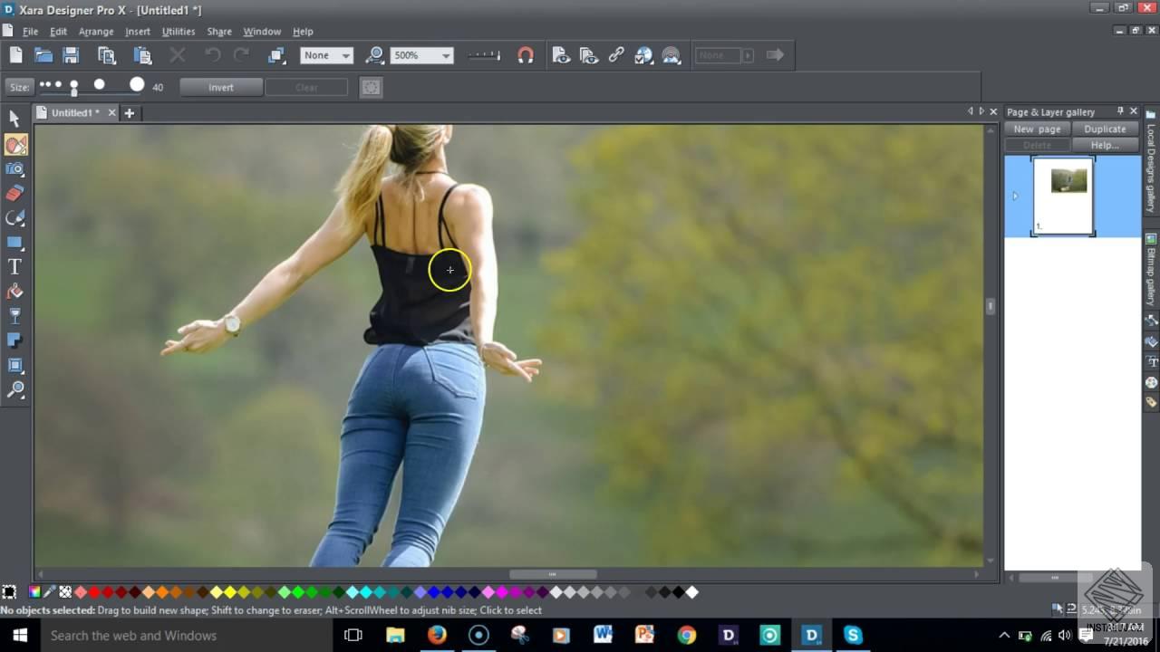Select the Transparency tool
The image size is (1160, 652).
(14, 315)
